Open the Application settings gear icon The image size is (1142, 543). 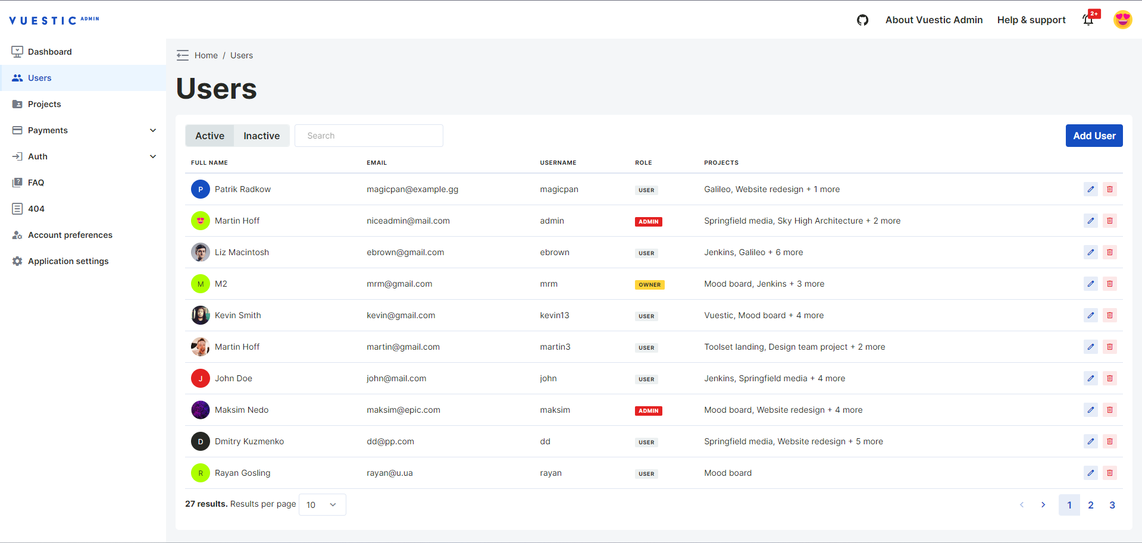click(17, 260)
